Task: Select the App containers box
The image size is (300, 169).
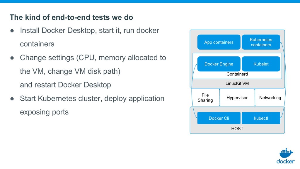Action: [x=219, y=42]
